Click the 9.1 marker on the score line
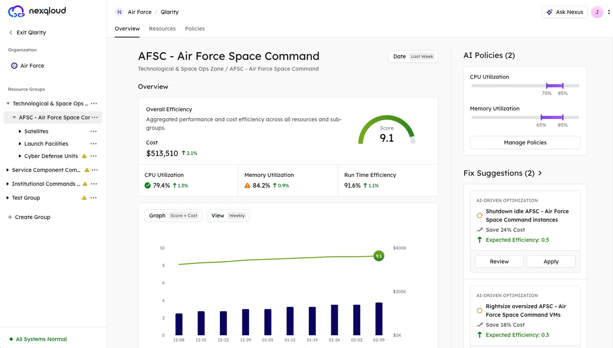 coord(379,256)
